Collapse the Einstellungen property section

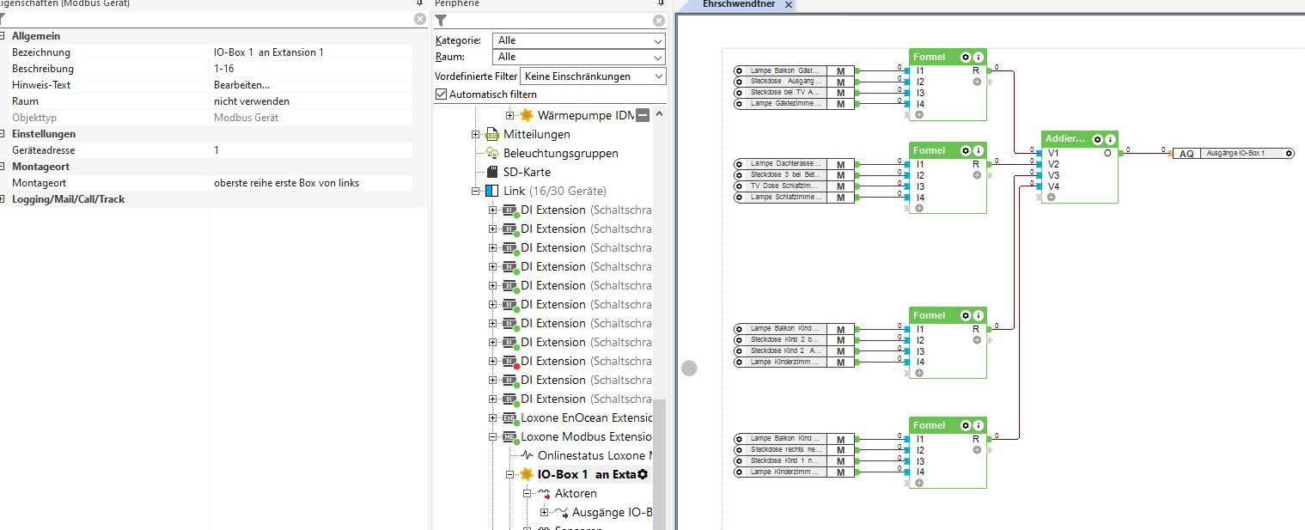[x=3, y=134]
